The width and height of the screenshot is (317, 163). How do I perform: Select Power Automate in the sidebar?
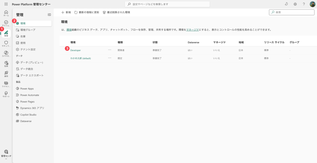pos(29,95)
